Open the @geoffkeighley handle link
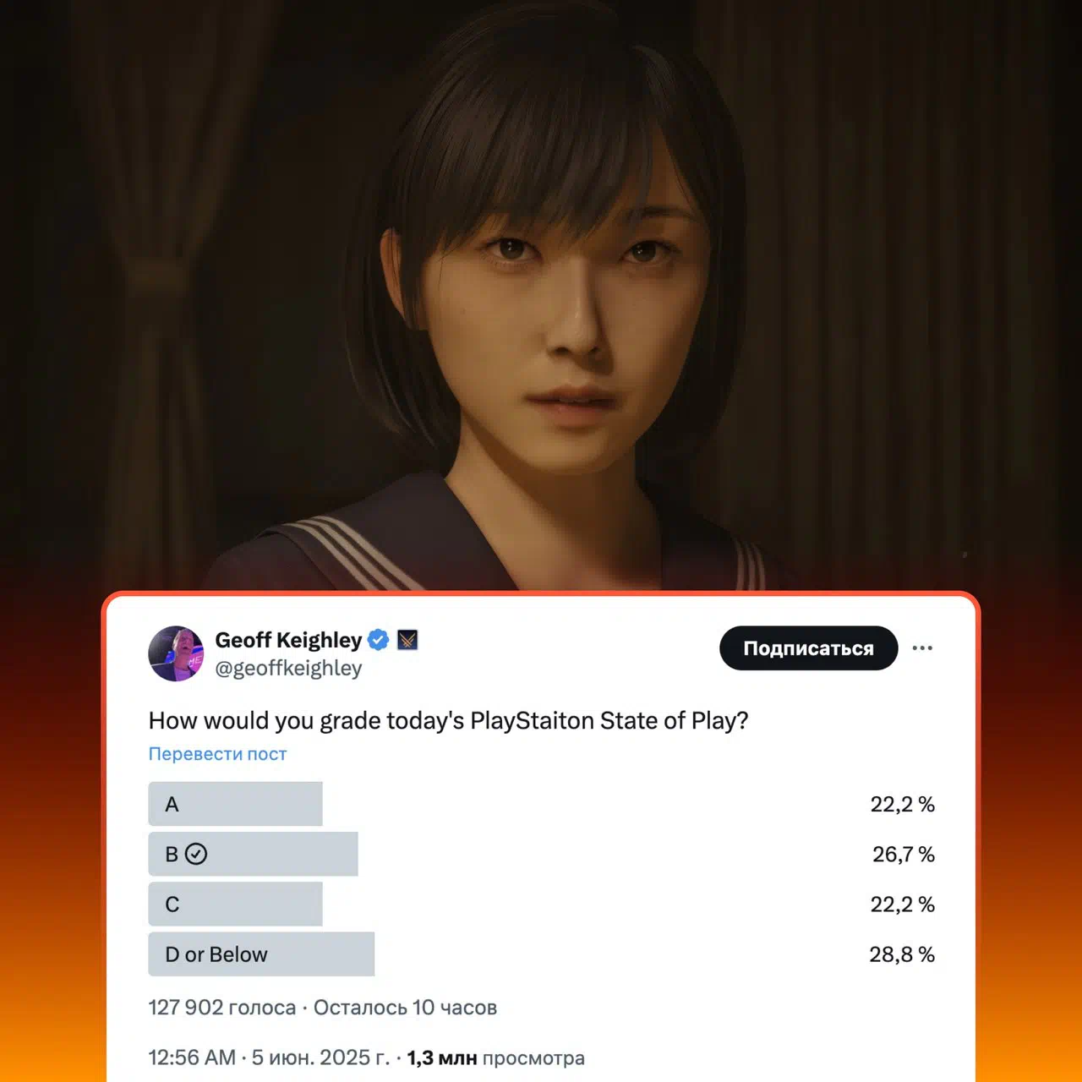This screenshot has width=1082, height=1082. (288, 668)
